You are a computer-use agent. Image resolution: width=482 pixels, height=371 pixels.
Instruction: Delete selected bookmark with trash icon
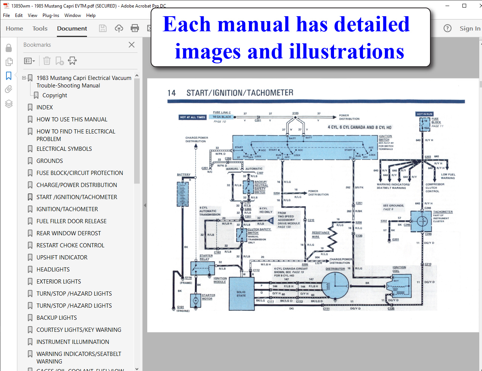[47, 61]
